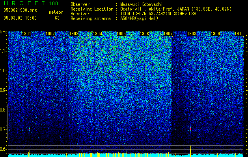Click the version number 1.0.0
This screenshot has height=157, width=248.
tap(53, 3)
